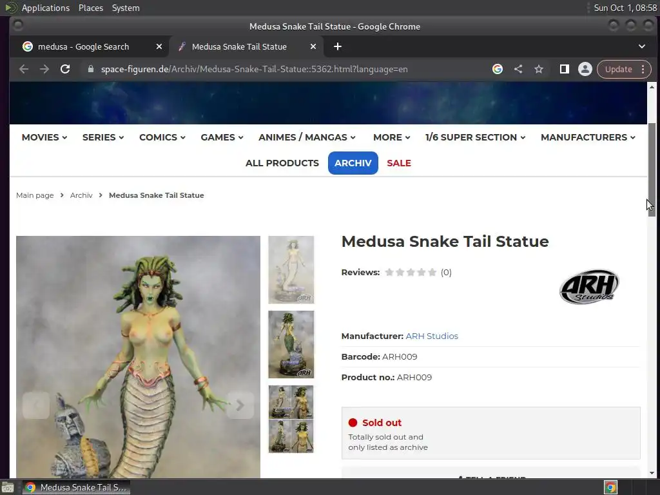
Task: Select the back-view statue thumbnail
Action: (x=291, y=344)
